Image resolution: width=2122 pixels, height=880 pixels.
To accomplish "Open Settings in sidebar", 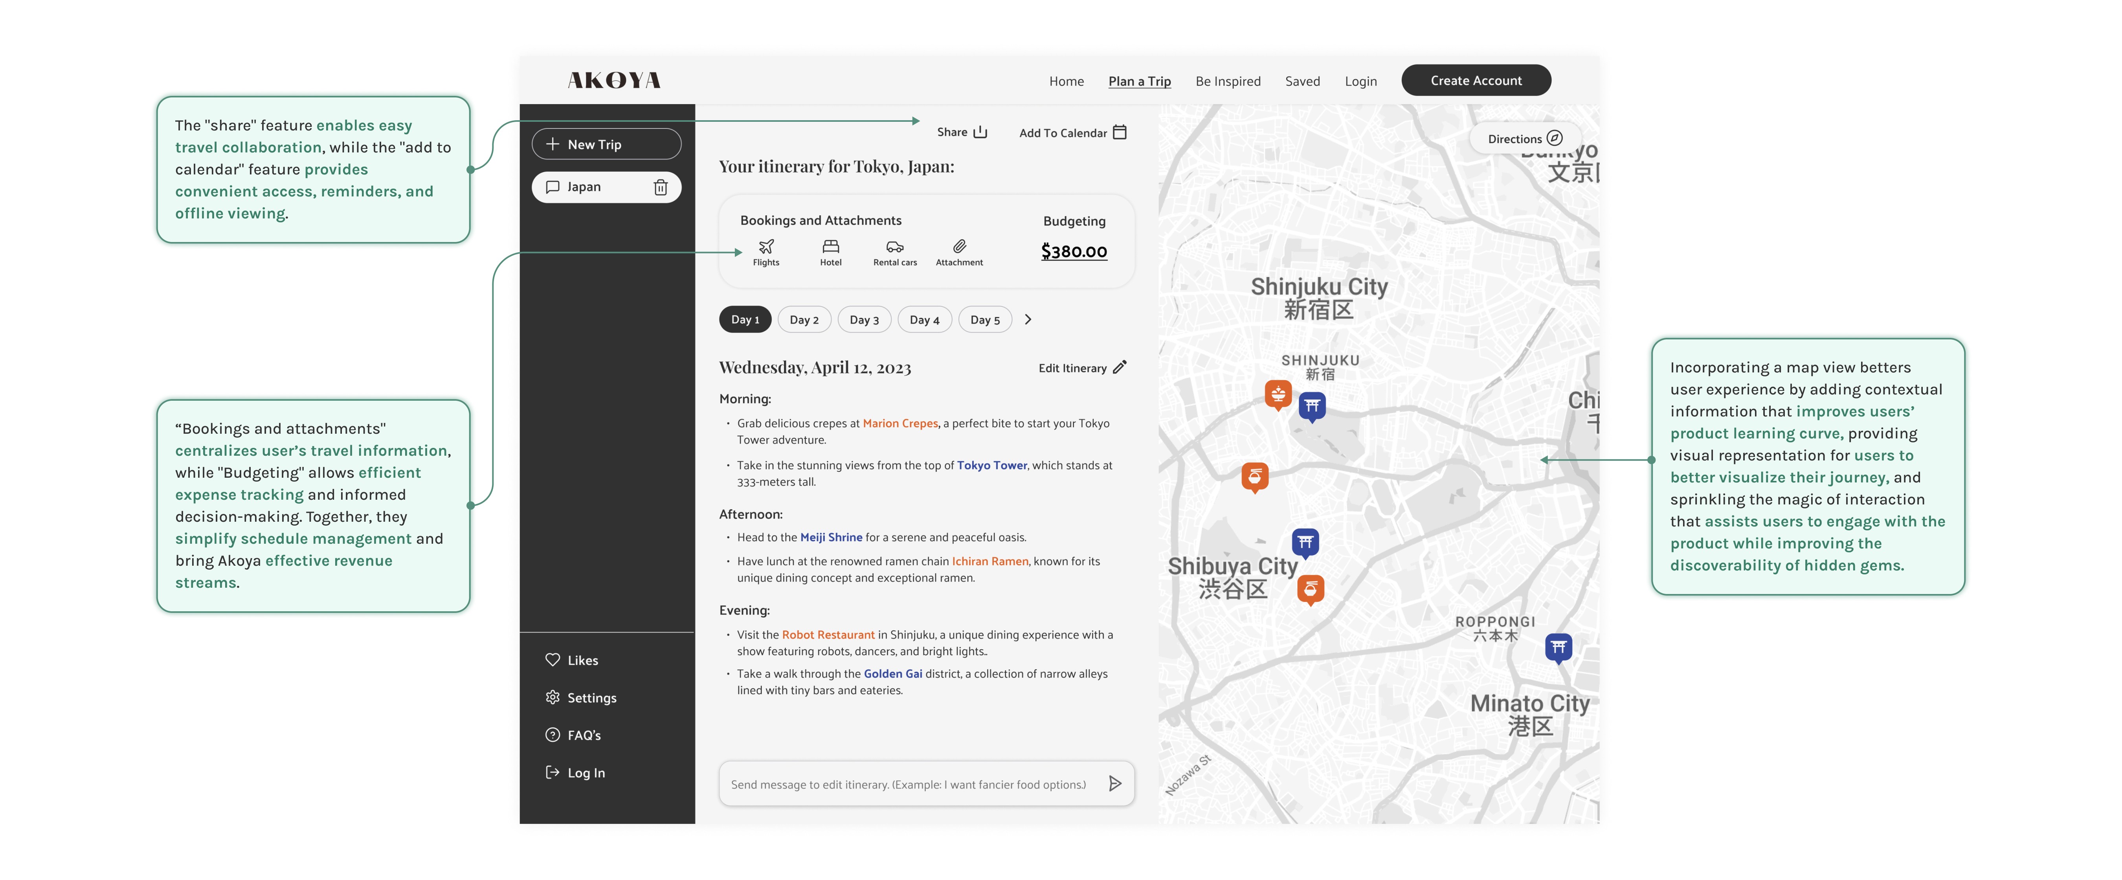I will pos(581,697).
